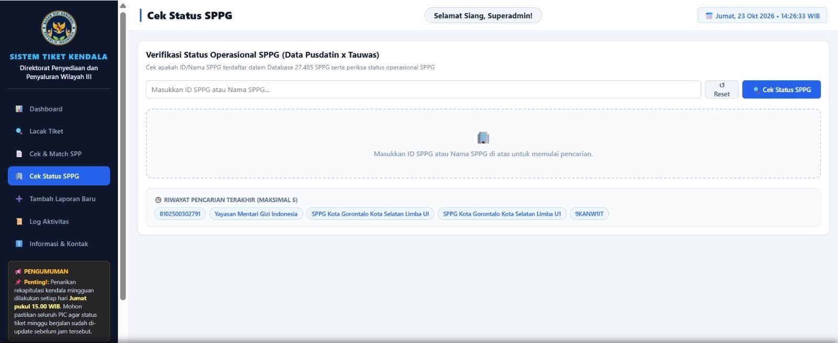Focus the ID SPPG search input field

[423, 90]
